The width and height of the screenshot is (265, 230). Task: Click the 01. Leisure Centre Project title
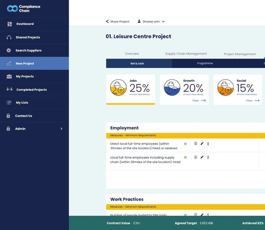pos(138,36)
